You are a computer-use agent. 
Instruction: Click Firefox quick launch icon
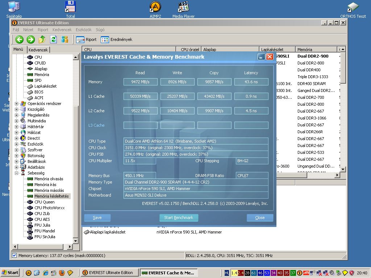(62, 273)
